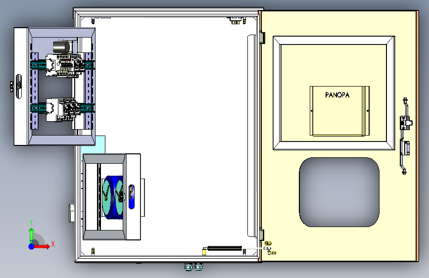
Task: Select the cable glands under the enclosure
Action: tap(193, 267)
